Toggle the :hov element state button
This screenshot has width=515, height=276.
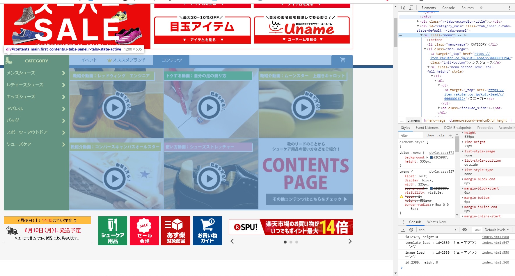430,135
